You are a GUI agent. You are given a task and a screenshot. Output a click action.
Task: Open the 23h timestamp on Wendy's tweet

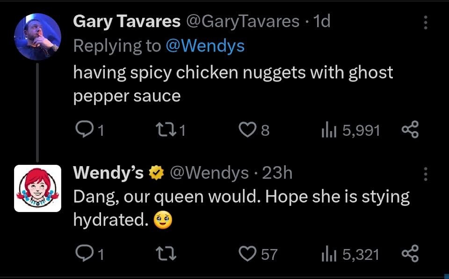tap(277, 173)
